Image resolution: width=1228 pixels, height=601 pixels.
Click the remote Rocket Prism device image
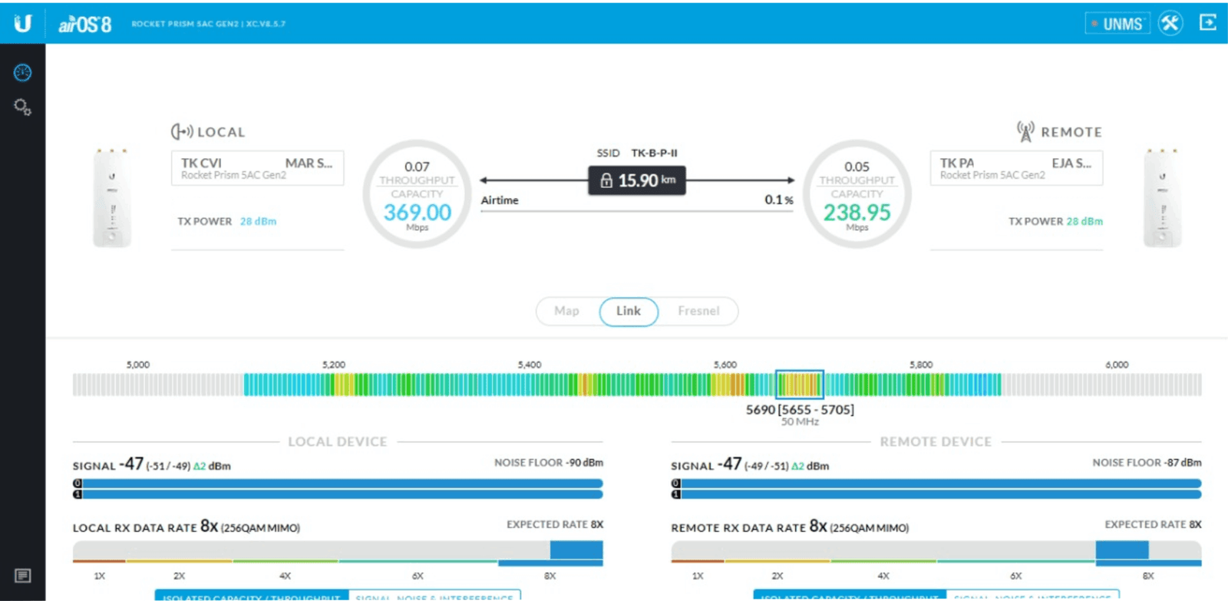(1162, 198)
